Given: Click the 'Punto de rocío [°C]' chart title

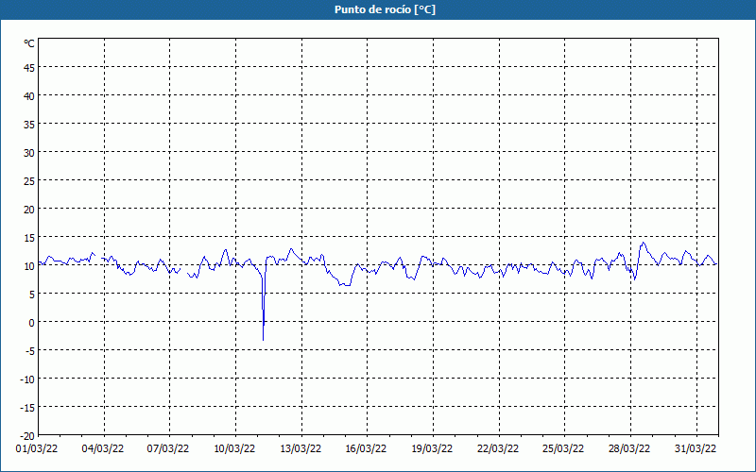Looking at the screenshot, I should tap(385, 9).
